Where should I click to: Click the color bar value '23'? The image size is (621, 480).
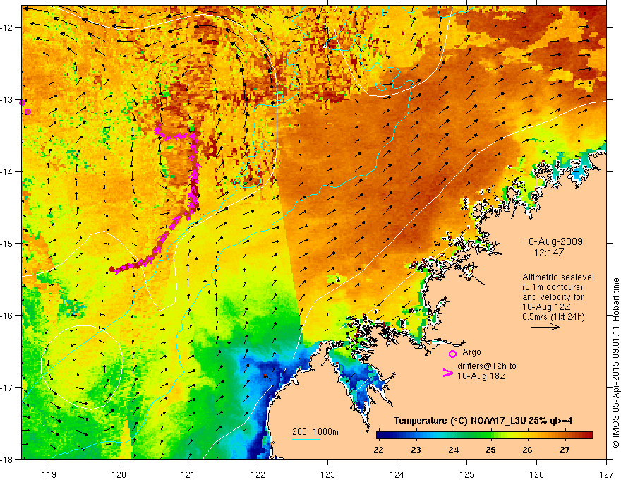[416, 450]
